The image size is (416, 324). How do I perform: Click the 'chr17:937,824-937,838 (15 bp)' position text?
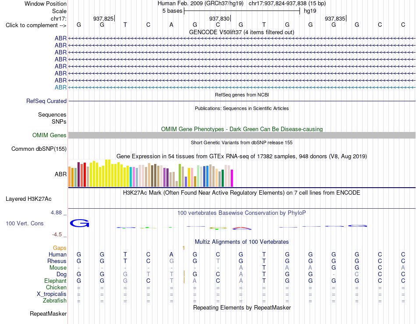click(x=287, y=4)
